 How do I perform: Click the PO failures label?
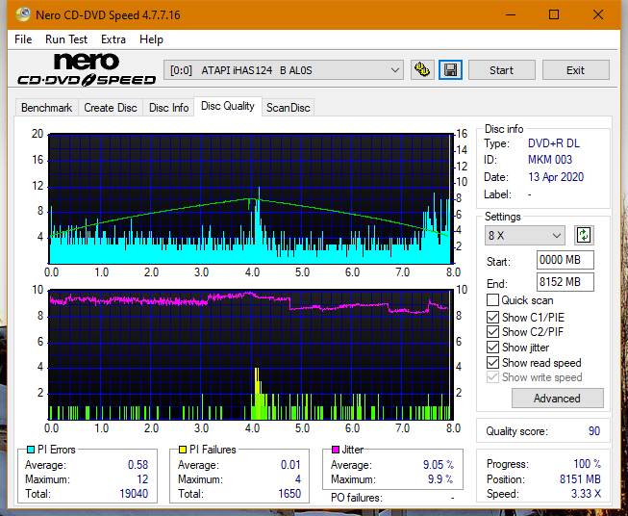click(357, 498)
